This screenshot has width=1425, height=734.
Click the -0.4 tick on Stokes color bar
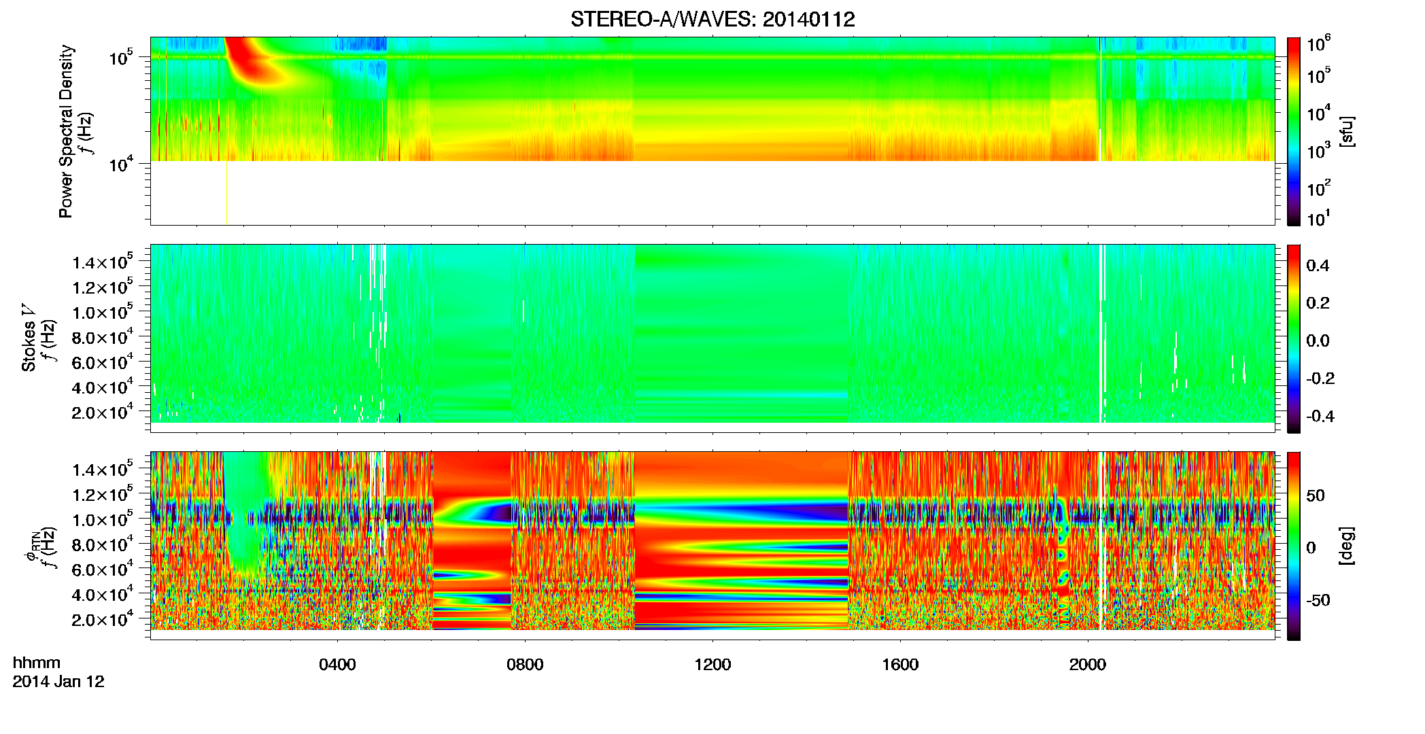coord(1320,416)
